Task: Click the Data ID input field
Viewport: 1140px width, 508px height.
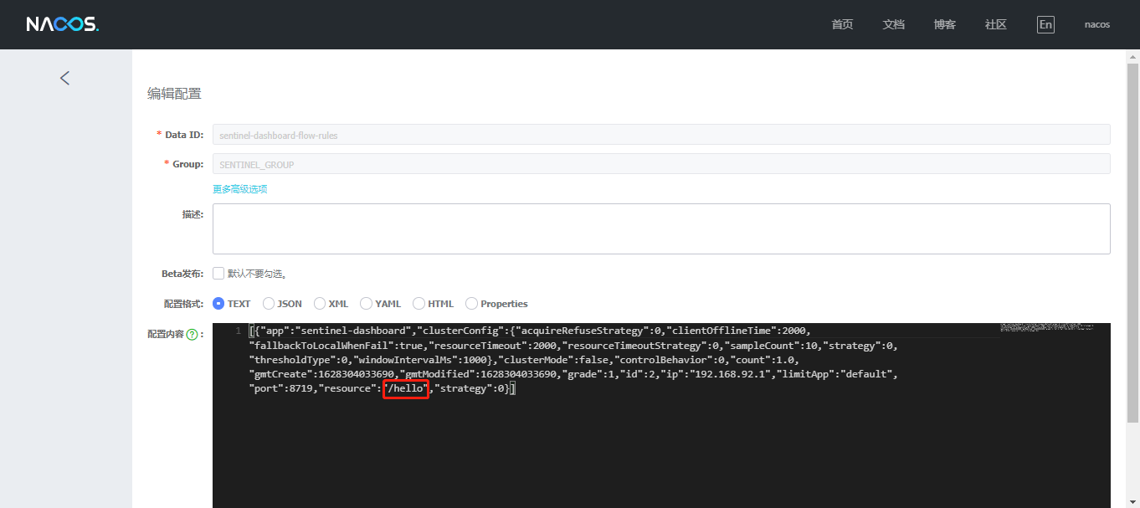Action: [661, 135]
